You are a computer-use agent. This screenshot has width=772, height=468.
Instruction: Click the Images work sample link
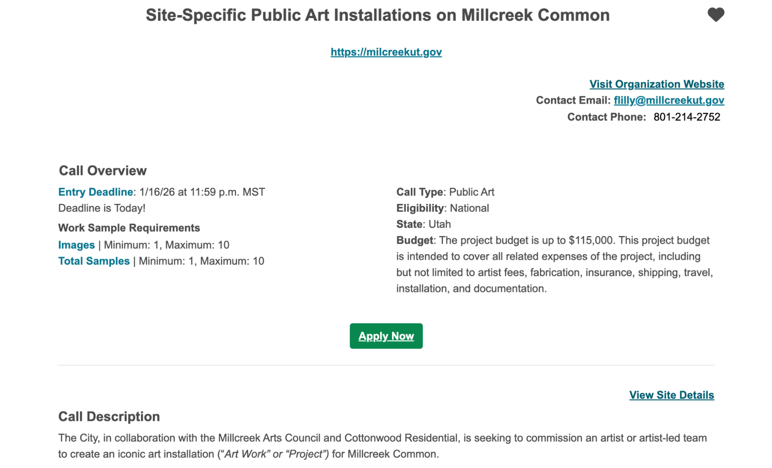pyautogui.click(x=76, y=245)
